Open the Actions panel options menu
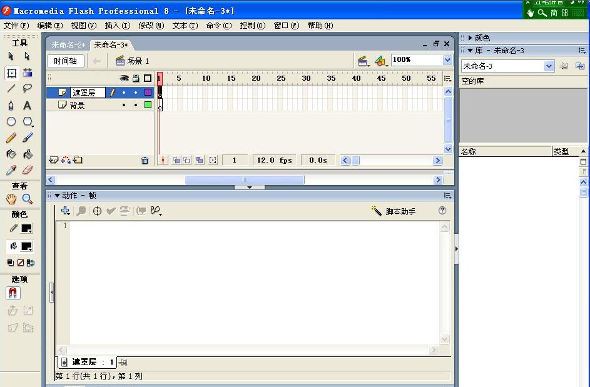Viewport: 590px width, 387px height. (447, 195)
